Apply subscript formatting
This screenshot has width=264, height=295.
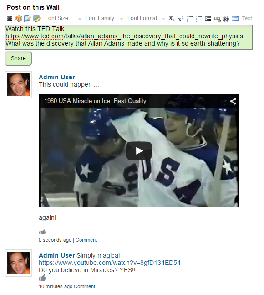click(172, 19)
